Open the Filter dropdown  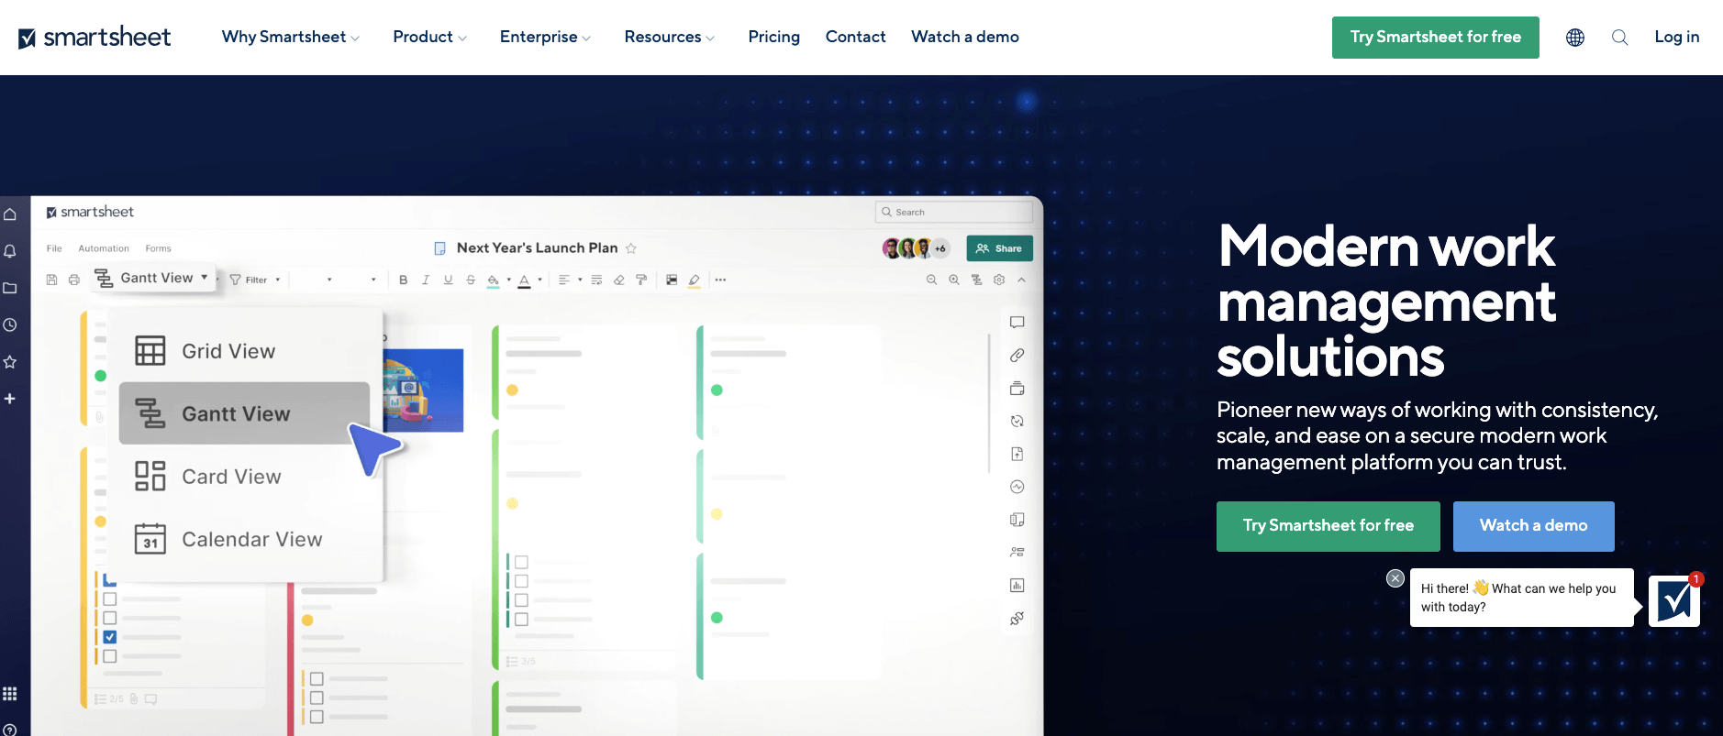(255, 280)
